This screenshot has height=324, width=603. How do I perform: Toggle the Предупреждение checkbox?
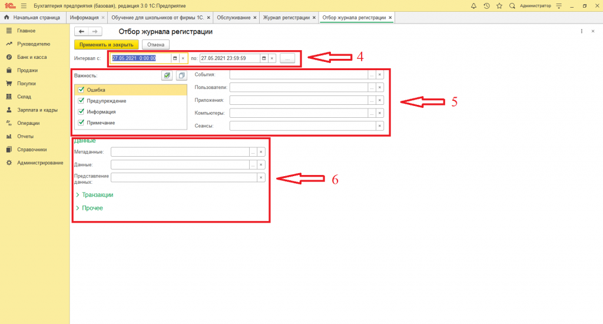click(81, 101)
